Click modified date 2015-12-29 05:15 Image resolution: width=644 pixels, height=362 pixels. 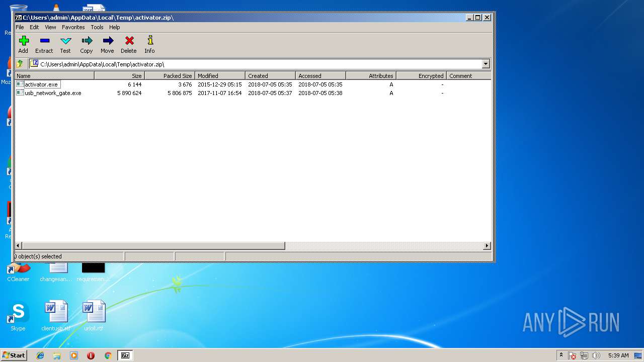coord(219,84)
